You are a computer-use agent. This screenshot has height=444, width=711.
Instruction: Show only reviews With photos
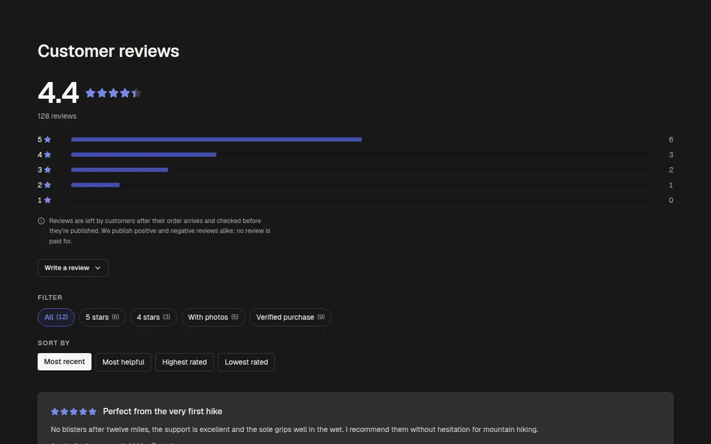point(213,317)
